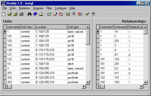
Task: Click the numbered sequence diagram icon
Action: click(x=74, y=14)
